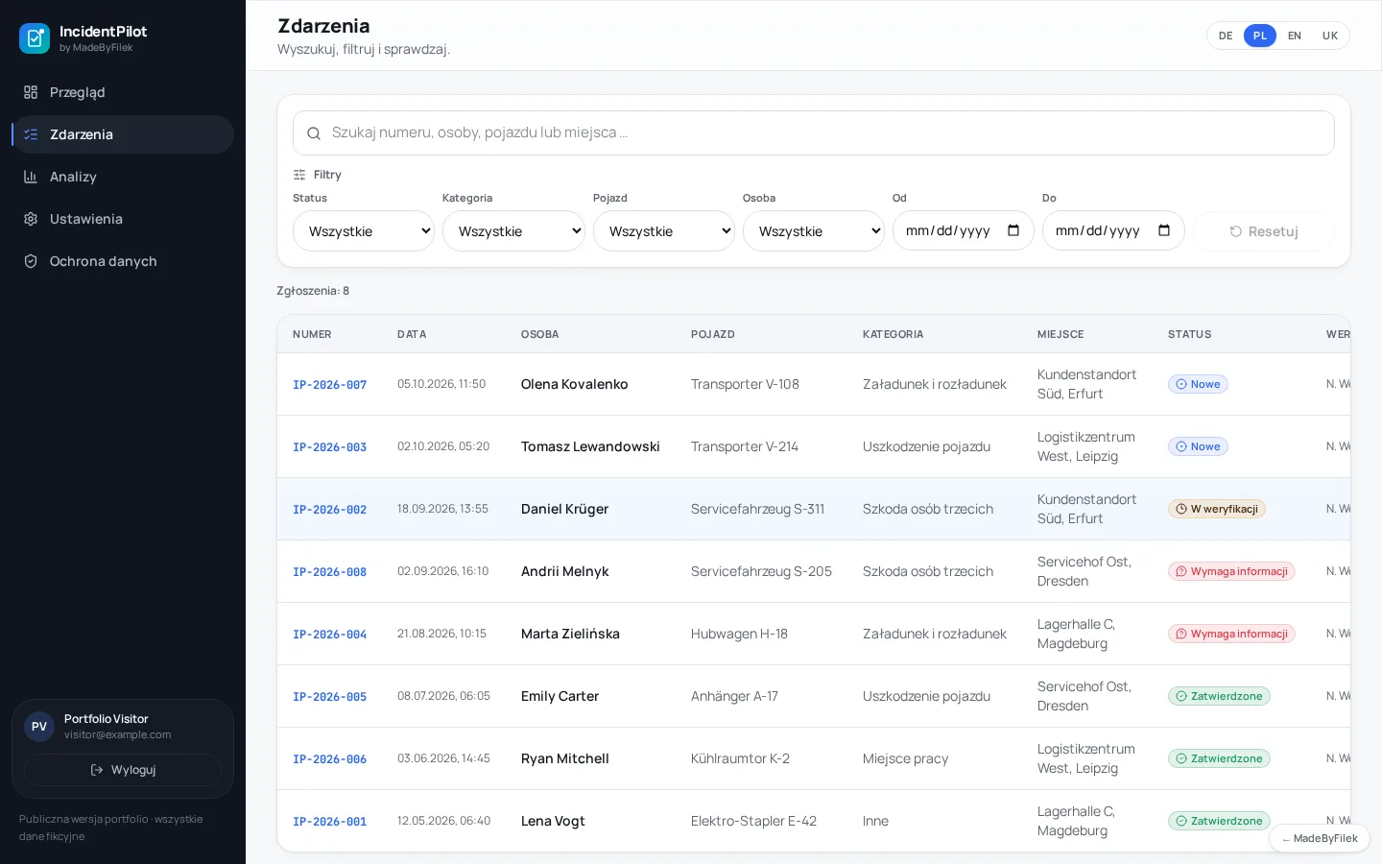Click the PV avatar of Portfolio Visitor
The image size is (1382, 864).
coord(39,727)
